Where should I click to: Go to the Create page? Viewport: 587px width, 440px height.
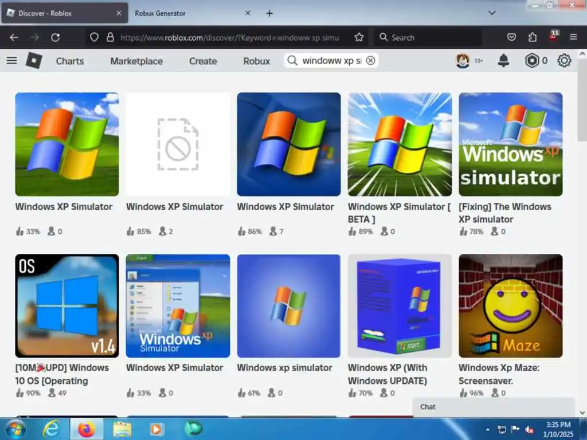point(203,61)
